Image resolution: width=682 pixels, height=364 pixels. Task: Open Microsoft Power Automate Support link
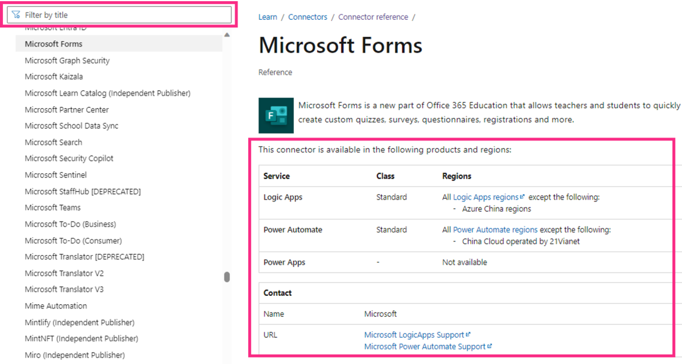(425, 347)
